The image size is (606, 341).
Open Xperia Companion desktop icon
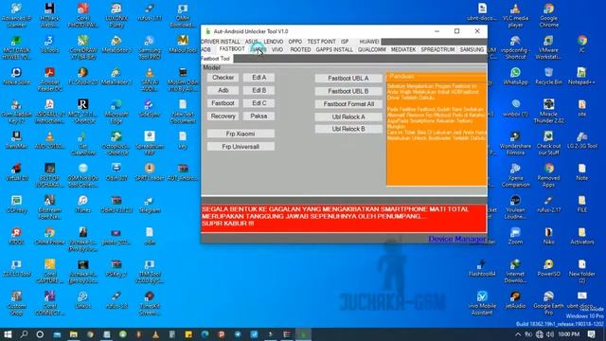(x=515, y=174)
